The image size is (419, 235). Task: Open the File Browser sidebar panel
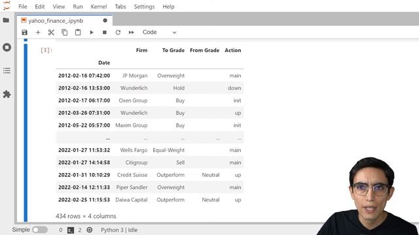click(x=6, y=20)
